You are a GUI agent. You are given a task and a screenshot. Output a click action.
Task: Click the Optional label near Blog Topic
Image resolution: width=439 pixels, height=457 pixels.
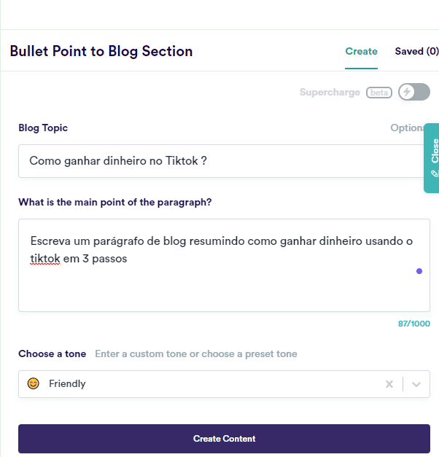[x=408, y=128]
